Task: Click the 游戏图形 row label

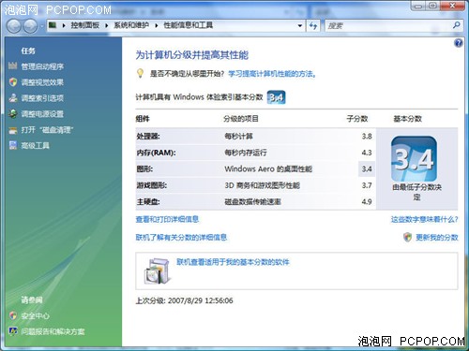Action: pyautogui.click(x=152, y=185)
